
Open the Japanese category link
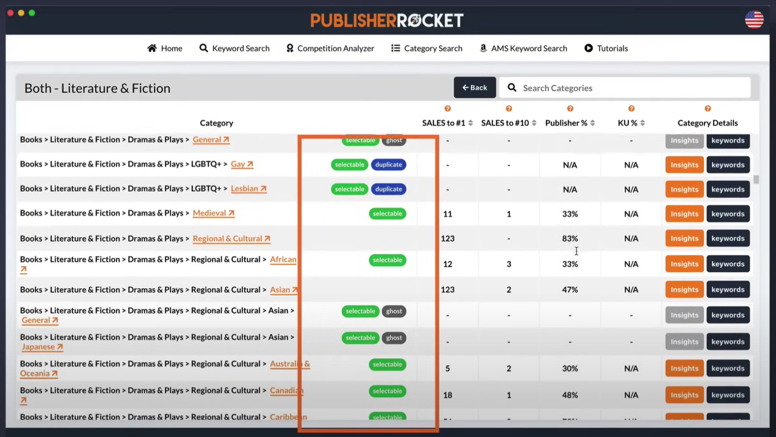pos(42,347)
